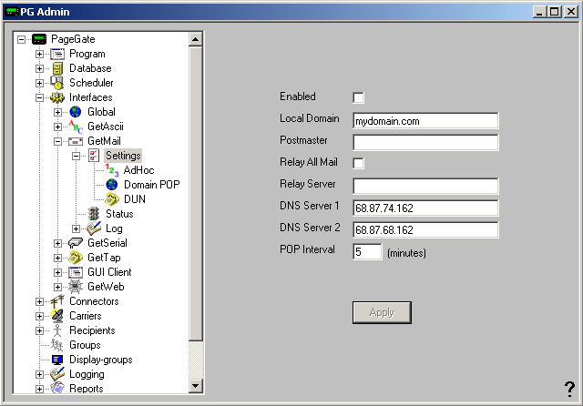Click the Display-groups monitor icon
Image resolution: width=583 pixels, height=406 pixels.
click(x=57, y=360)
